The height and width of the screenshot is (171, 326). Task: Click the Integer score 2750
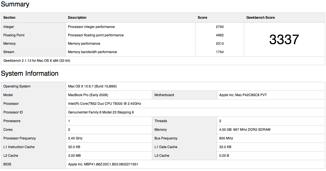(220, 27)
